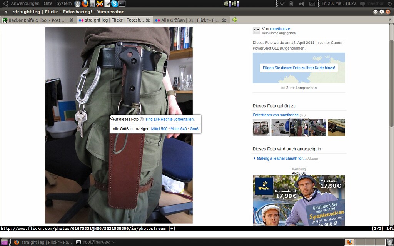Expand the tab list dropdown arrow
This screenshot has height=246, width=394.
click(390, 20)
